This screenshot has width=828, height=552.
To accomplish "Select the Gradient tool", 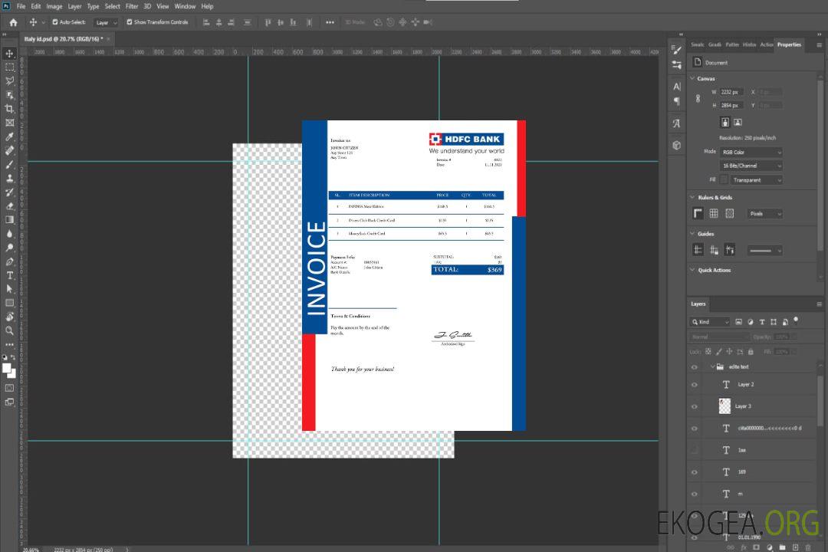I will [x=9, y=220].
